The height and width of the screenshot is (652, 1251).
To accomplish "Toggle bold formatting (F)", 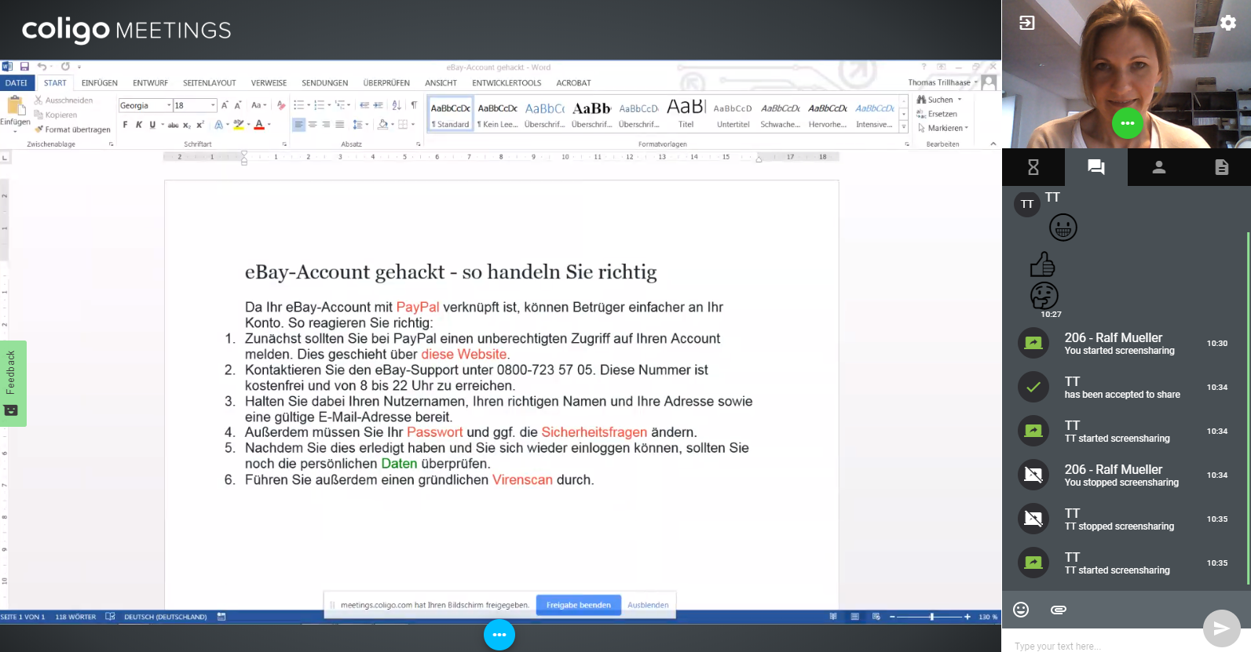I will click(x=125, y=125).
